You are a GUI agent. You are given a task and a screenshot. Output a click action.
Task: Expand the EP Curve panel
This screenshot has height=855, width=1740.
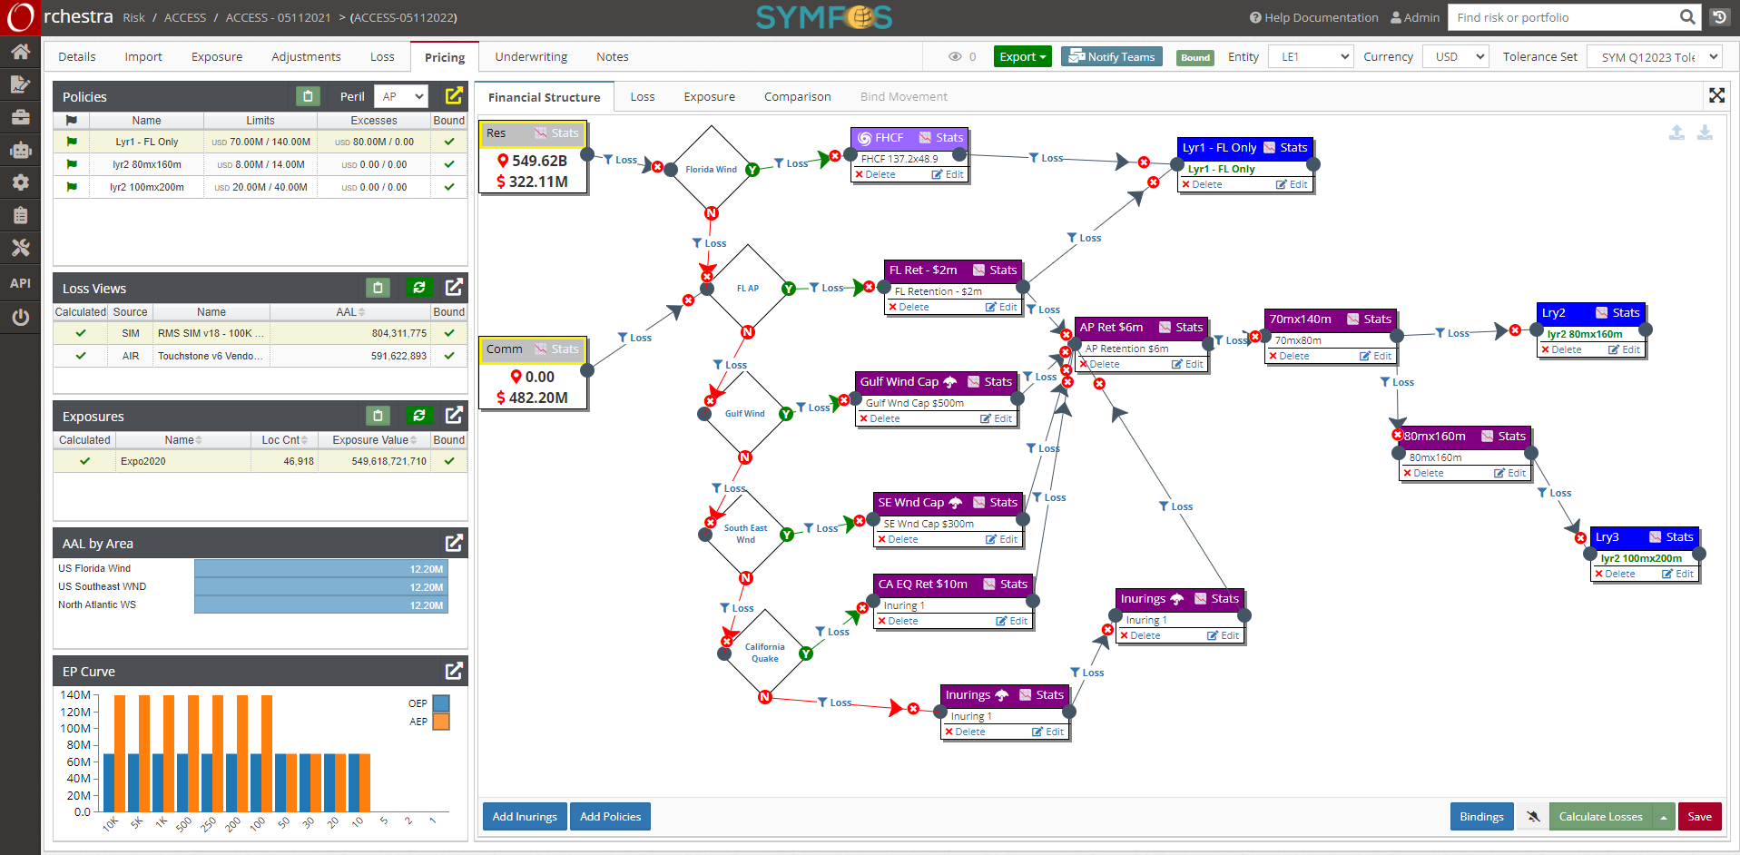point(454,671)
